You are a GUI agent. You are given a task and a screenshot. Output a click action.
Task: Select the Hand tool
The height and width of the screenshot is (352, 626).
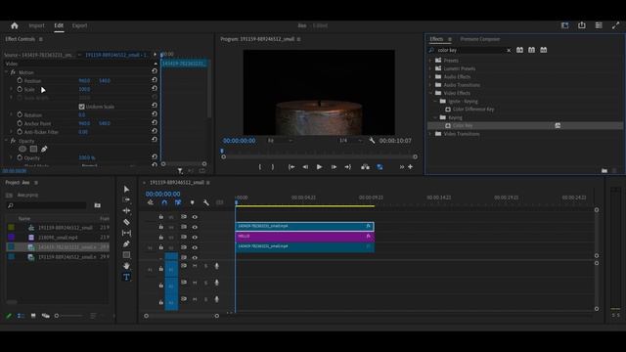[x=126, y=265]
